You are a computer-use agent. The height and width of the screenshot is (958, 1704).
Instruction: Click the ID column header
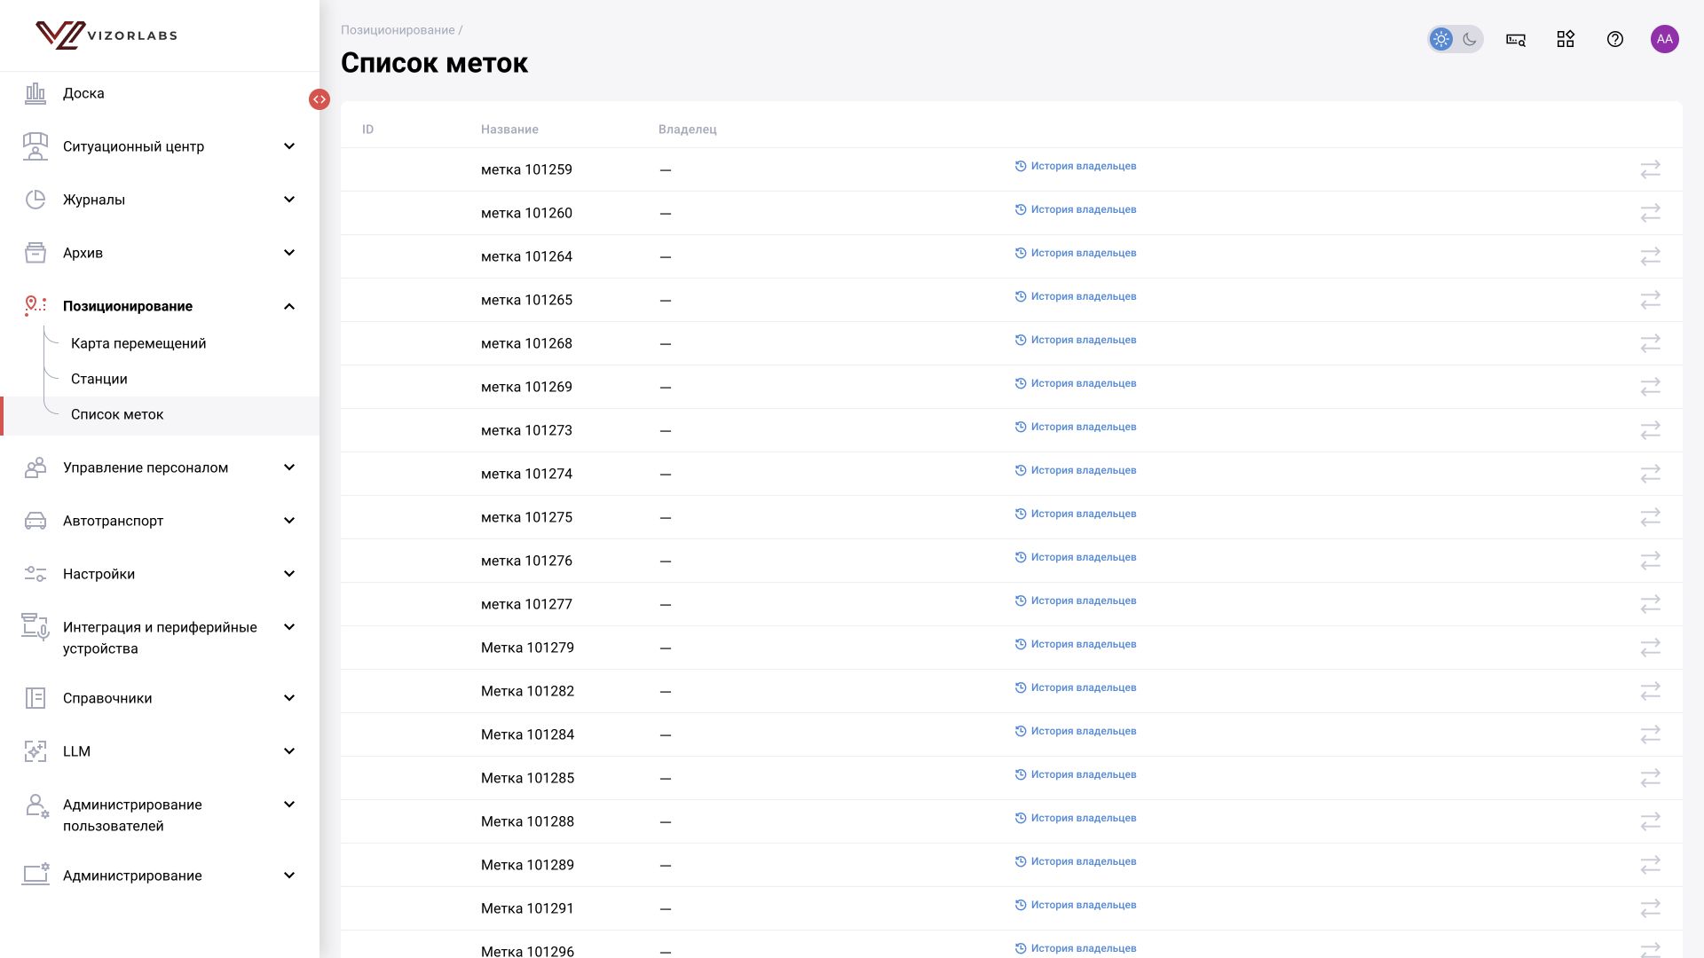(368, 130)
